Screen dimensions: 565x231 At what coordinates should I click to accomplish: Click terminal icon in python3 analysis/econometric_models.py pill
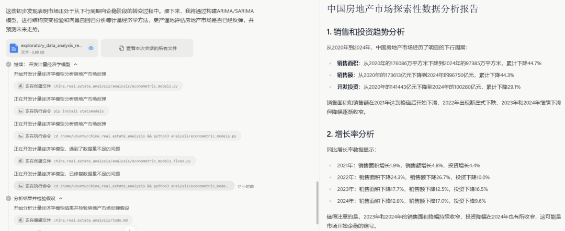[x=20, y=136]
